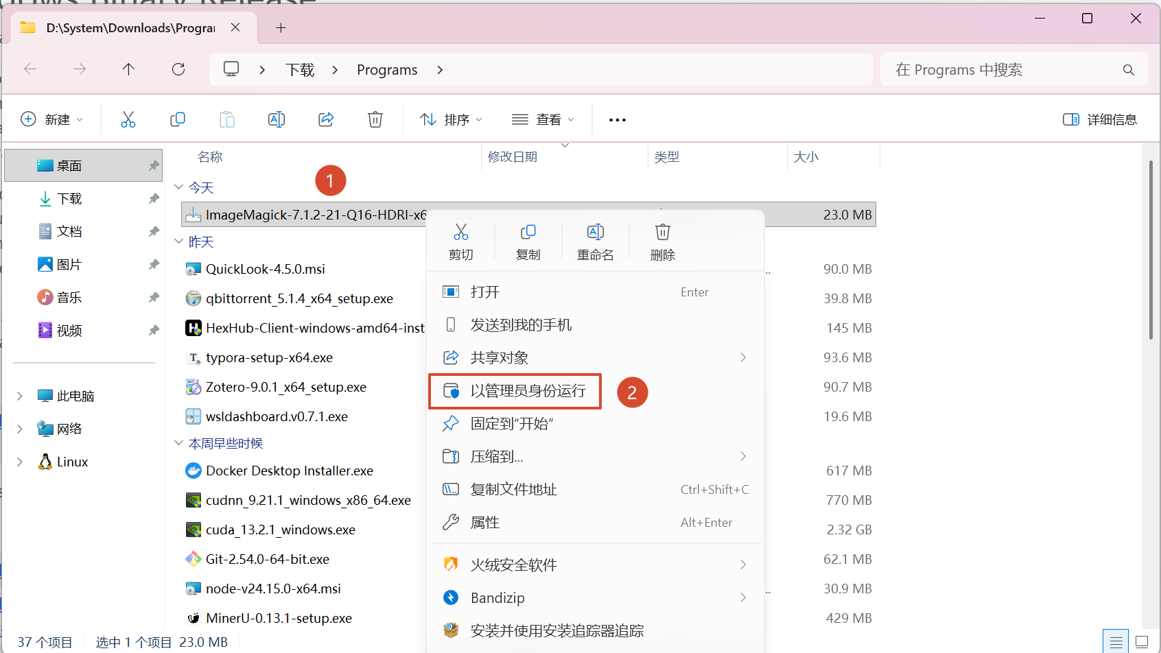Open the 新建 new item button
The width and height of the screenshot is (1161, 653).
pos(51,119)
